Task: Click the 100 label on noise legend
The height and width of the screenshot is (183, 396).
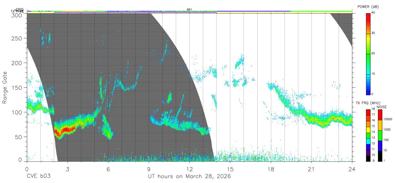Action: click(x=386, y=140)
